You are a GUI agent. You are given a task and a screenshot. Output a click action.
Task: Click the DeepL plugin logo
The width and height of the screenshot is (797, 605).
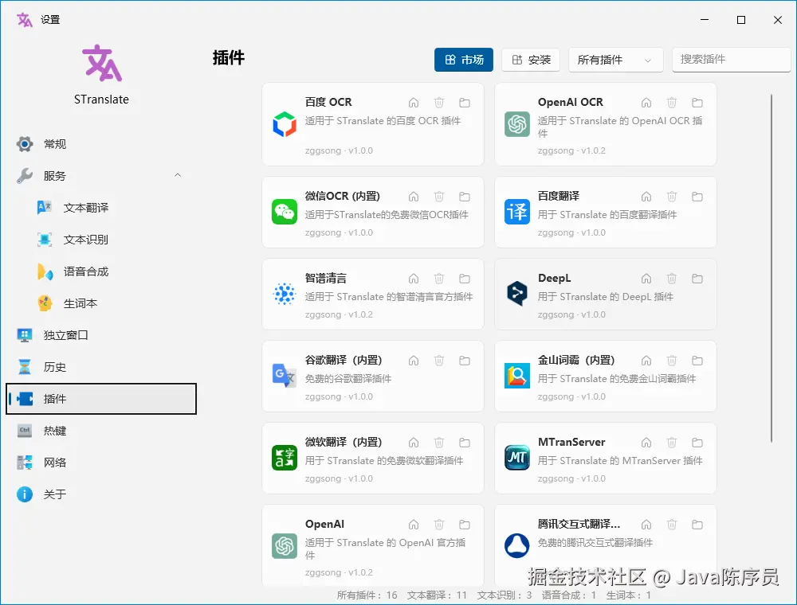pos(517,294)
